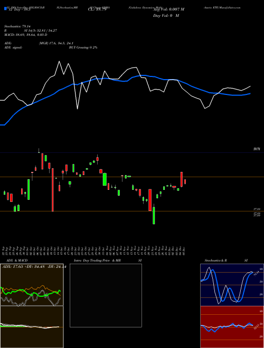This screenshot has height=348, width=264.
Task: Click the lowest green candle below the orange line
Action: [154, 216]
